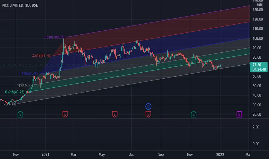Click the 2022 label on the time axis
Viewport: 269px width, 159px height.
[x=220, y=155]
